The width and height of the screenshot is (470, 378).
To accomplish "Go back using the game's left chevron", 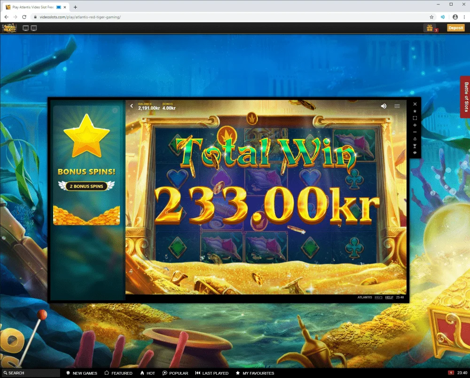I will tap(132, 106).
